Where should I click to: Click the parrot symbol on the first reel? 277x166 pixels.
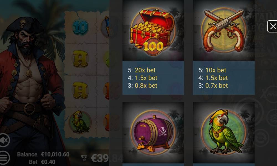point(81,122)
